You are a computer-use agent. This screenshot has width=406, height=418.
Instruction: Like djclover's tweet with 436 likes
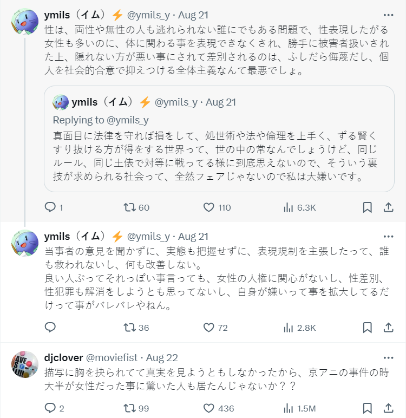(209, 408)
